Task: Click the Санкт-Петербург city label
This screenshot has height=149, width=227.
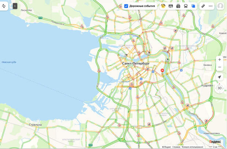Action: pos(136,63)
